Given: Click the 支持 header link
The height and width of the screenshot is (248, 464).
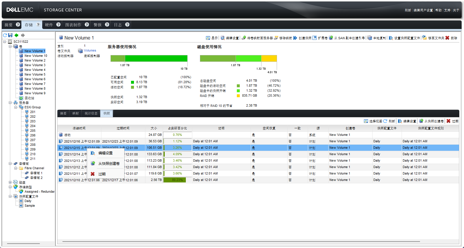Looking at the screenshot, I should point(447,10).
